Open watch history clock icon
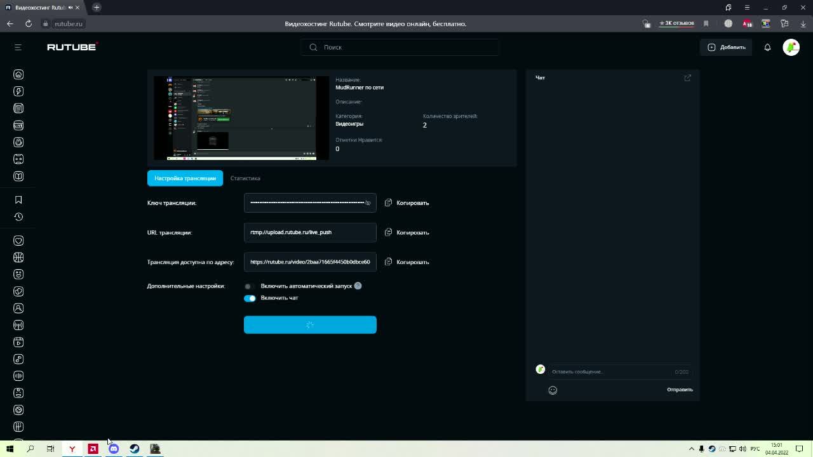The height and width of the screenshot is (457, 813). [x=18, y=217]
